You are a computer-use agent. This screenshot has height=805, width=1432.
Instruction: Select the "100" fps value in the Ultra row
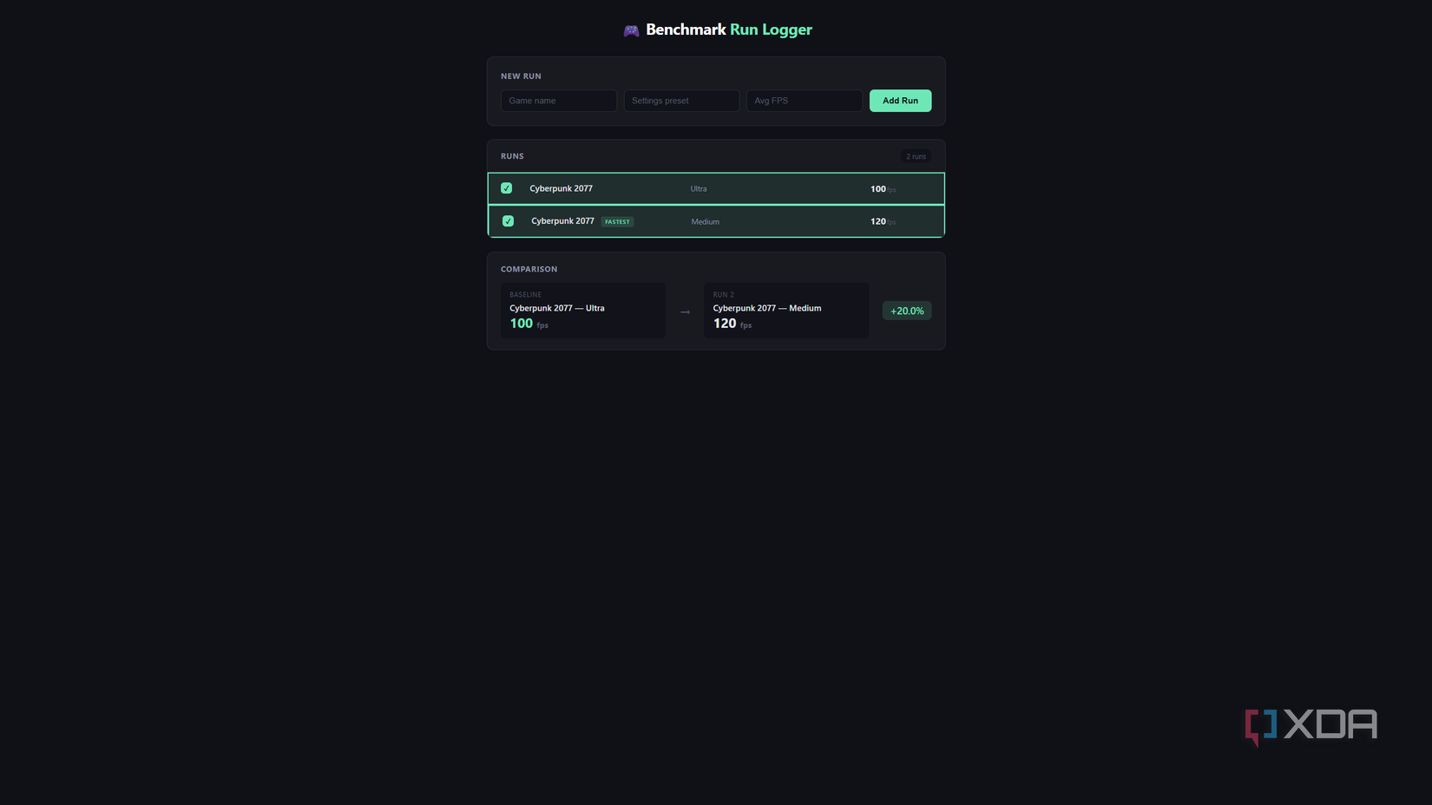[x=878, y=189]
